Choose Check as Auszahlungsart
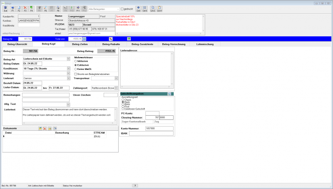The image size is (333, 189). (123, 100)
